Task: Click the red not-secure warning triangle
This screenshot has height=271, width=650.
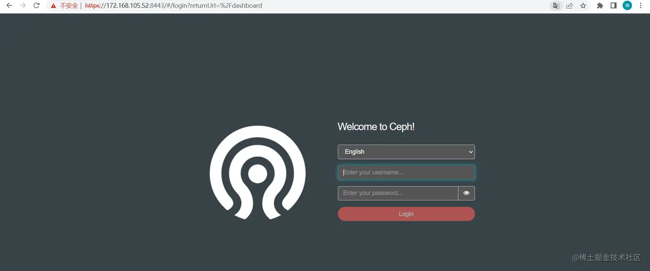Action: [x=53, y=6]
